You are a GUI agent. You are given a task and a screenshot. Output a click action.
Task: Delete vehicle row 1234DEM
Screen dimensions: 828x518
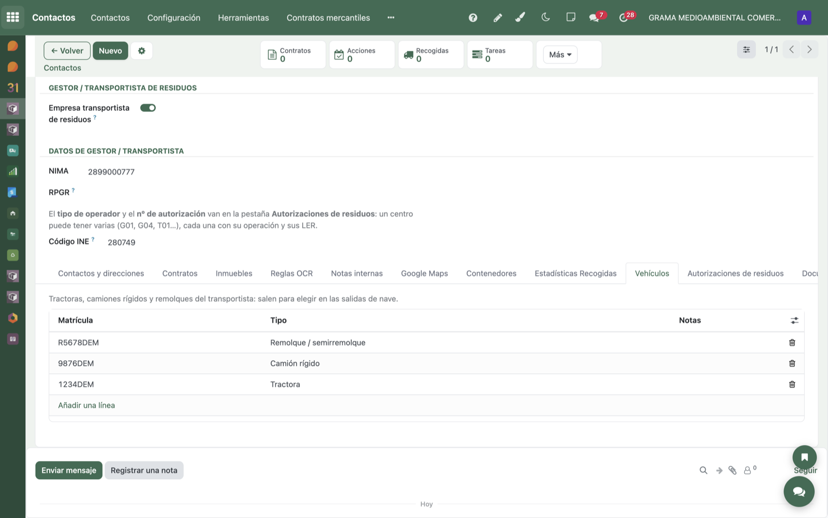coord(792,384)
